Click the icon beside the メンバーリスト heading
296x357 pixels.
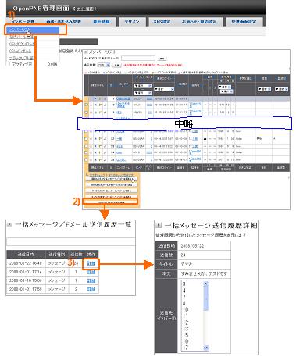pos(86,52)
